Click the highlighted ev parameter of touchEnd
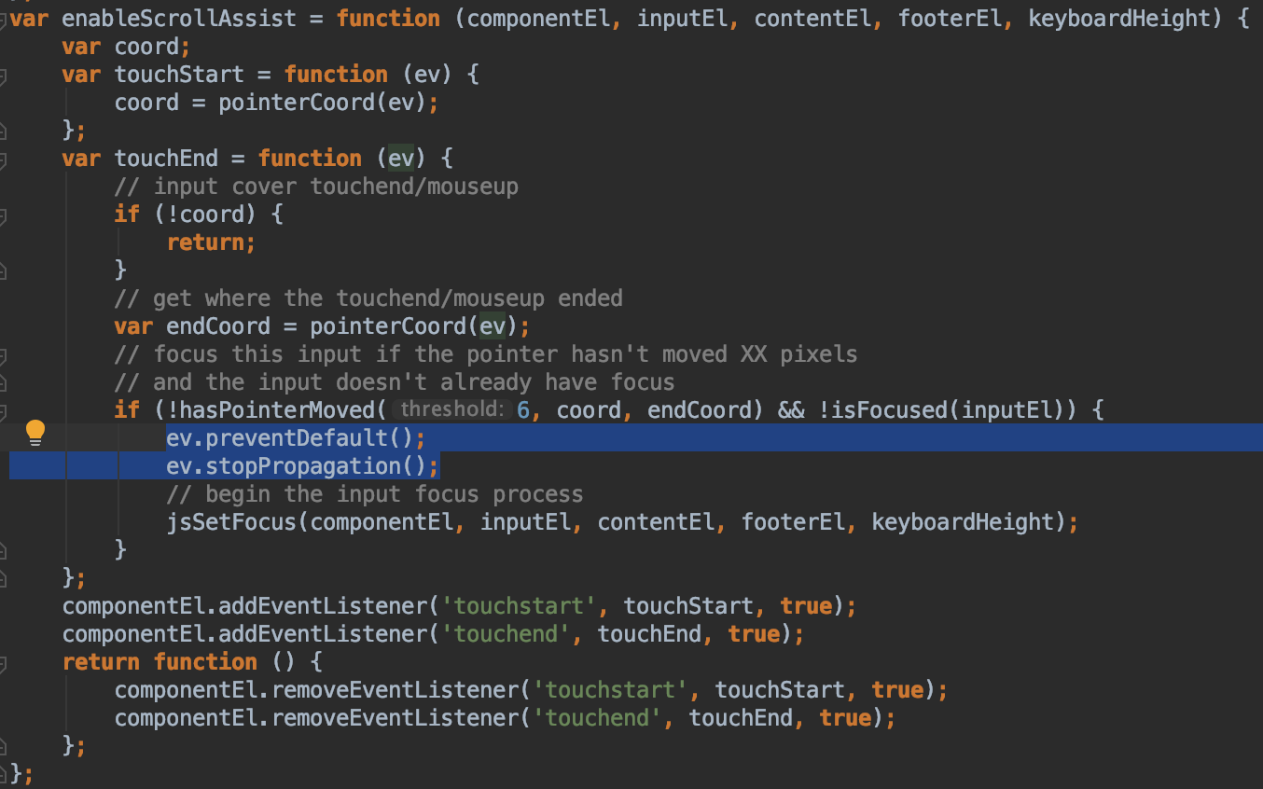 401,159
